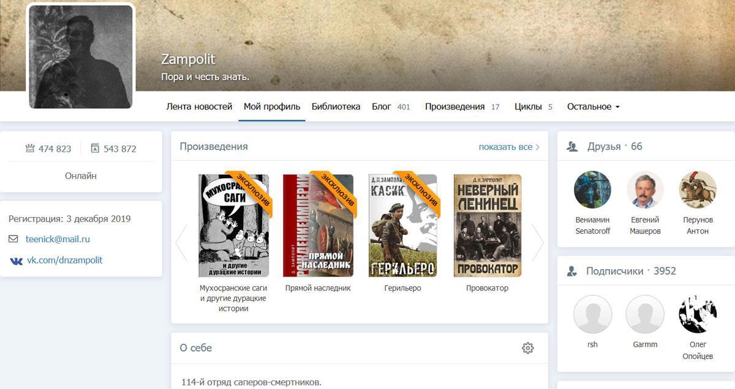Open subscriber Garmm's avatar

pos(645,314)
